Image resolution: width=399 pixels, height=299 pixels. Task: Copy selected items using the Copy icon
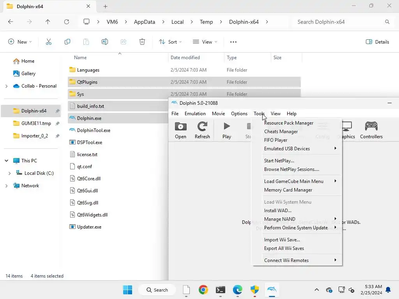[x=67, y=42]
